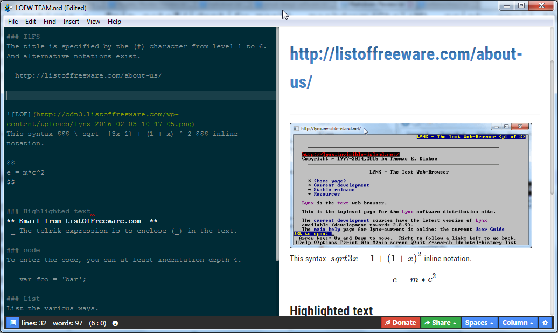Click the Donate button
The image size is (558, 333).
(x=401, y=323)
